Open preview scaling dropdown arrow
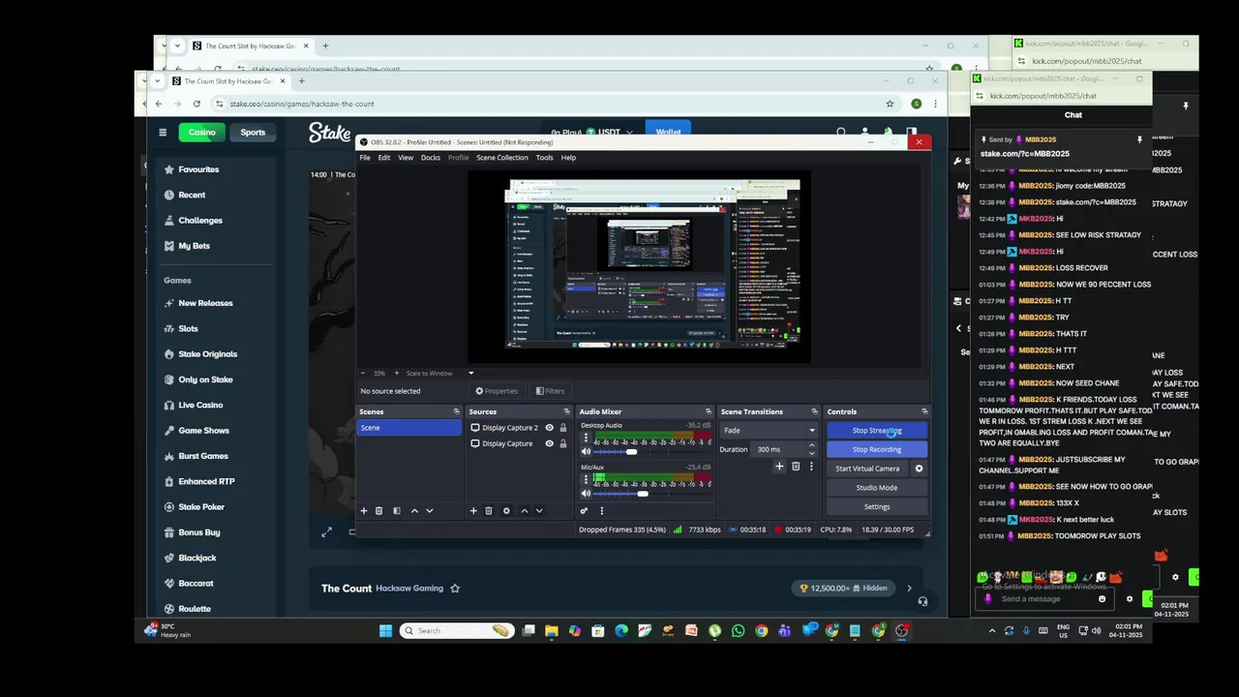 tap(471, 373)
